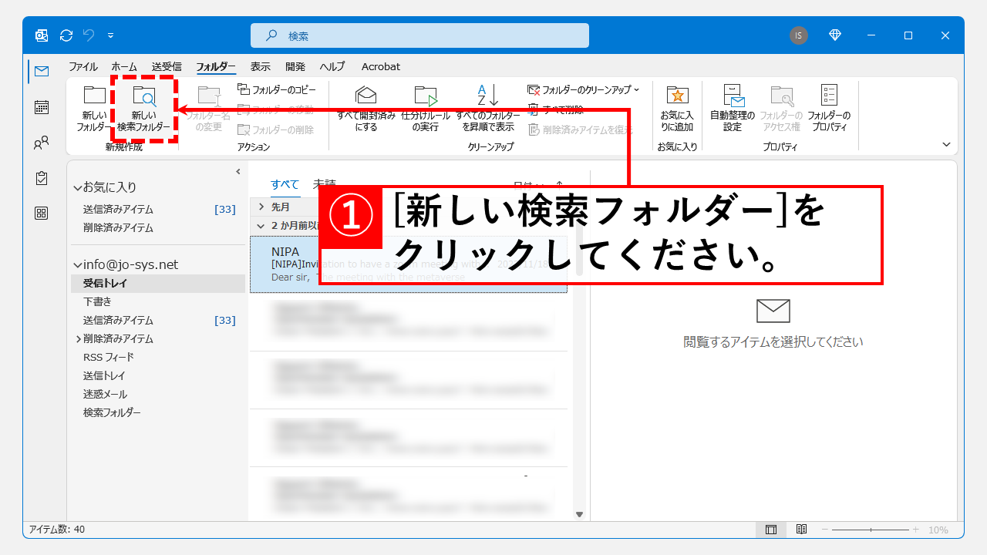This screenshot has width=987, height=555.
Task: Click the 検索 search box
Action: pyautogui.click(x=419, y=35)
